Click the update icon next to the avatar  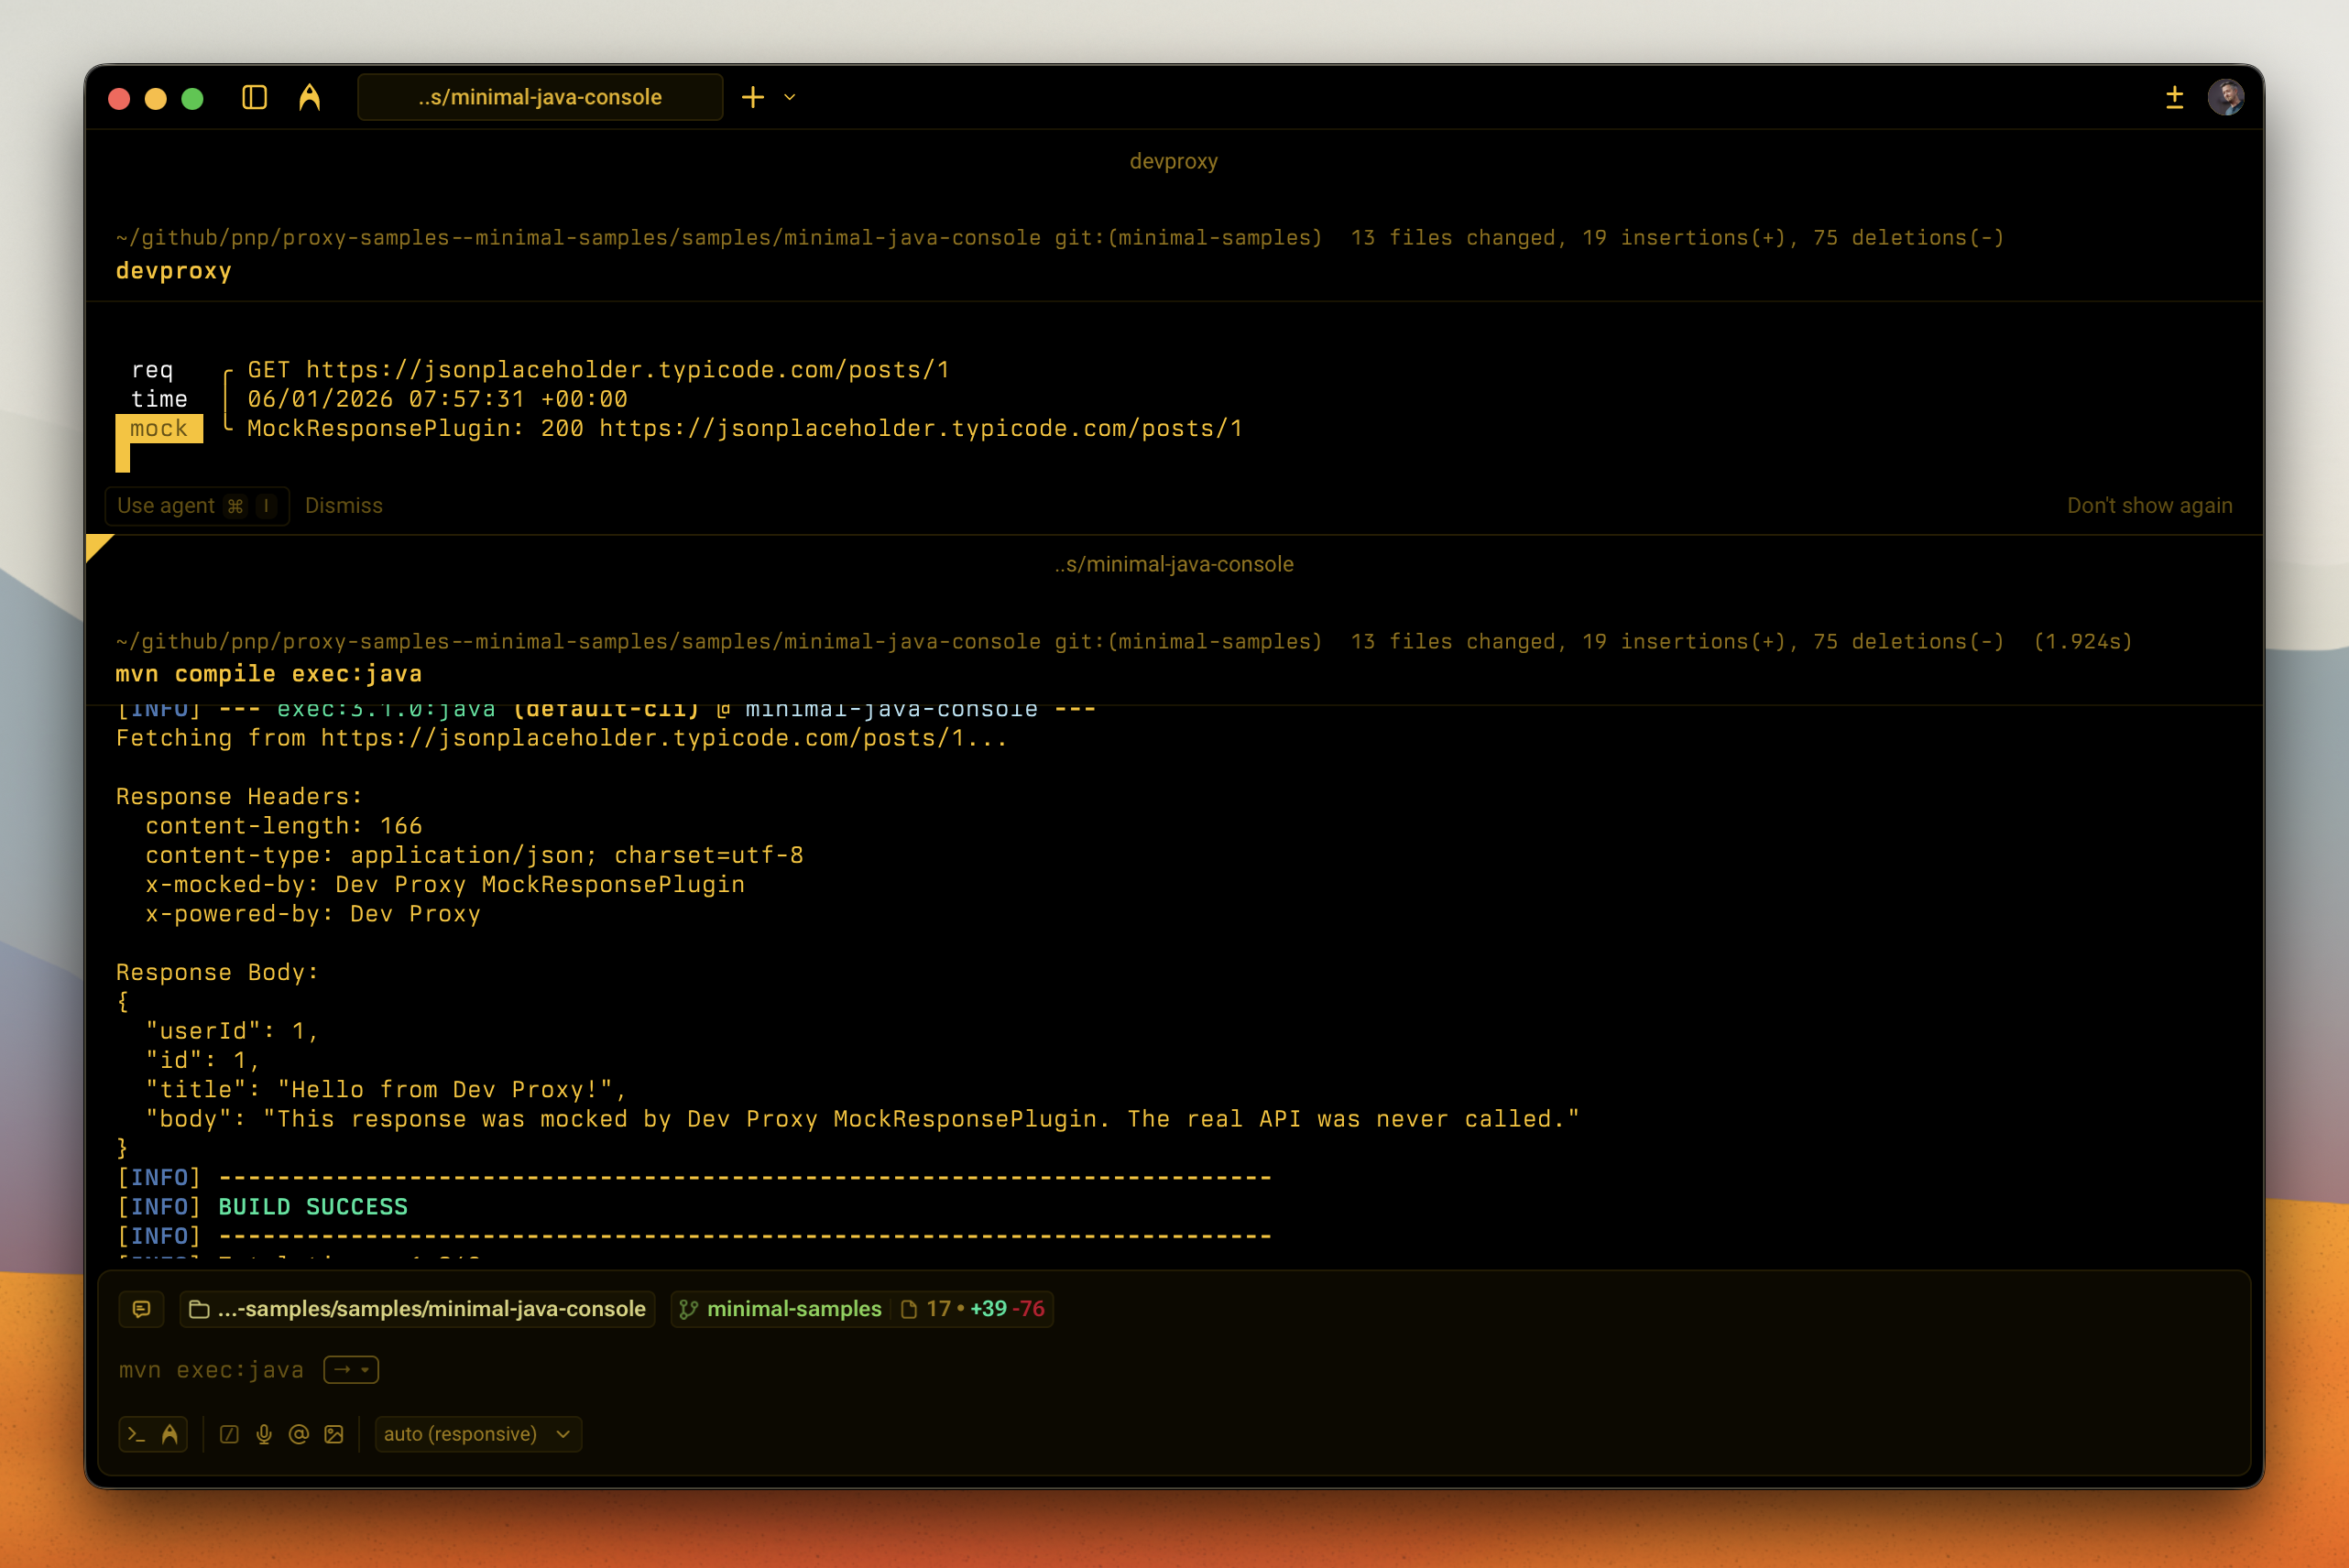click(2174, 97)
